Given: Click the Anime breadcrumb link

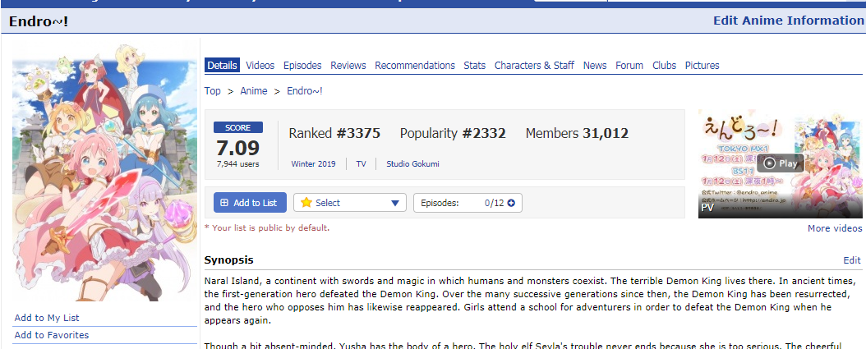Looking at the screenshot, I should click(254, 91).
